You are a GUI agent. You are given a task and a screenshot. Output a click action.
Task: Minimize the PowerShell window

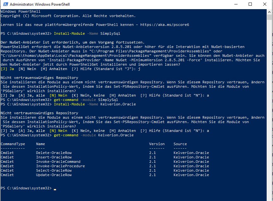tap(235, 4)
